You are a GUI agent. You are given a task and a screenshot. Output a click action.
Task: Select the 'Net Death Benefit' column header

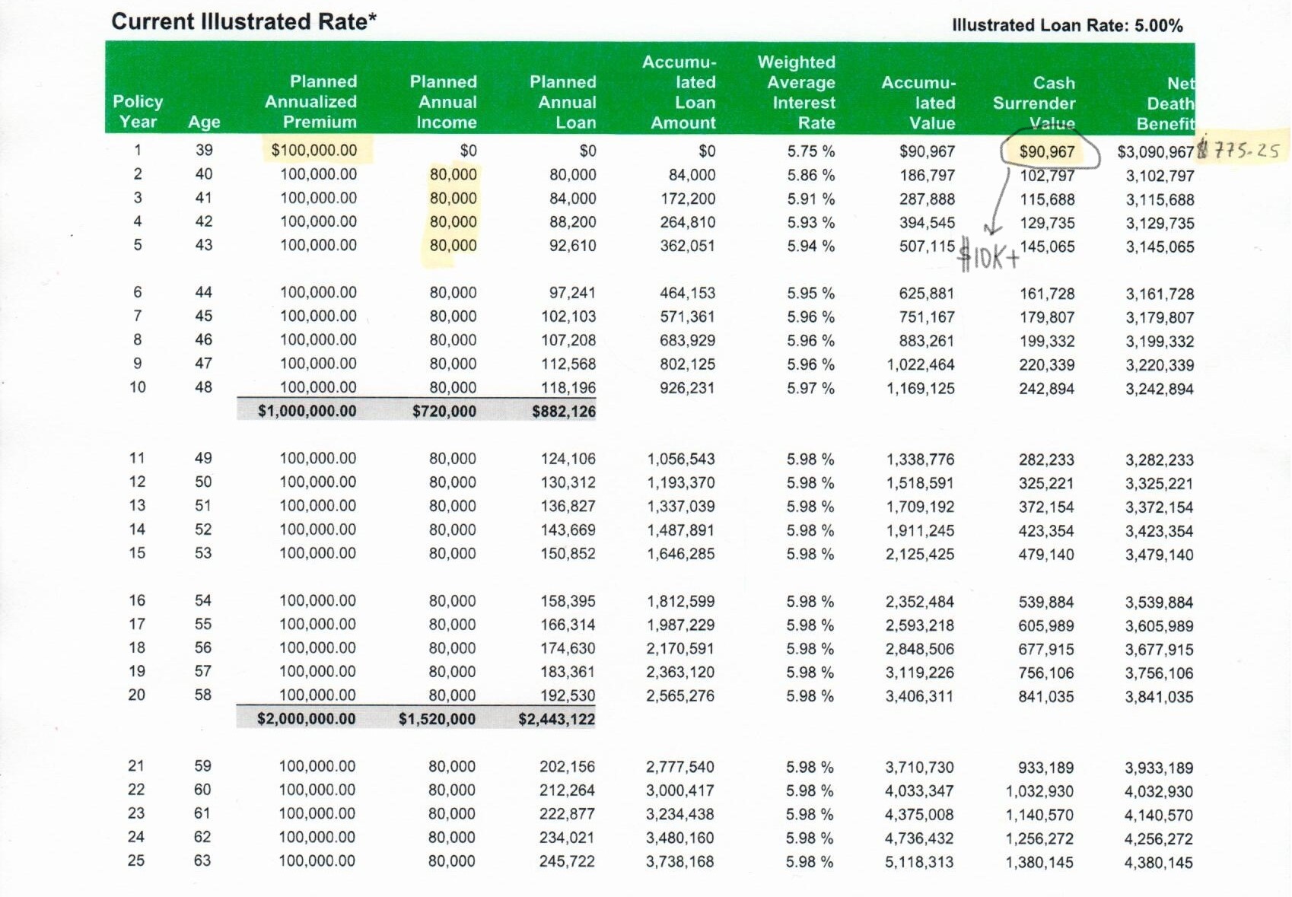(x=1167, y=103)
